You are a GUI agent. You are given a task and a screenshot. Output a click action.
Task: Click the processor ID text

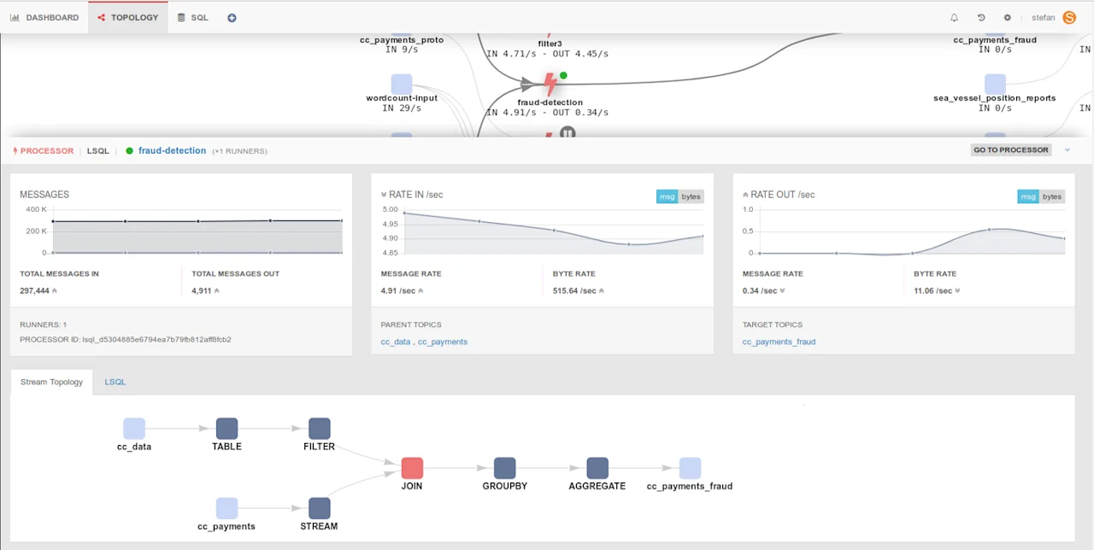pos(126,339)
